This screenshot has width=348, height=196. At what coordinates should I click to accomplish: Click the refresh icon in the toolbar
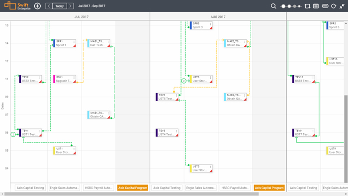(334, 6)
